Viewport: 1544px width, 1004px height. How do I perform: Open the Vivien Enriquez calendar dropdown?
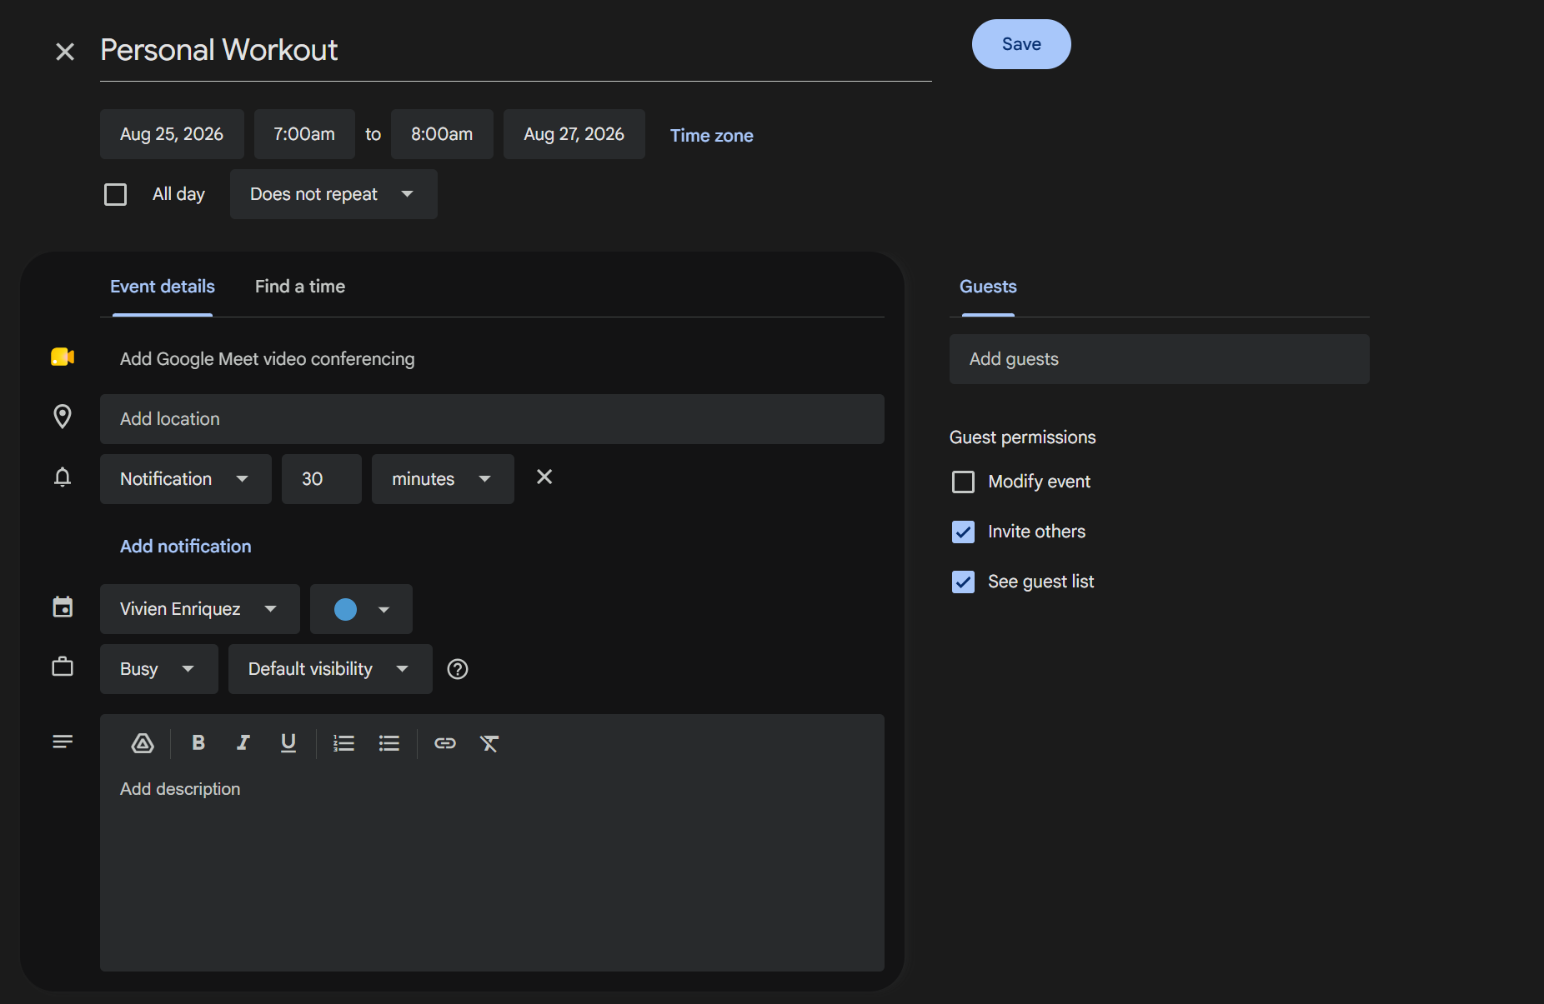(x=200, y=609)
